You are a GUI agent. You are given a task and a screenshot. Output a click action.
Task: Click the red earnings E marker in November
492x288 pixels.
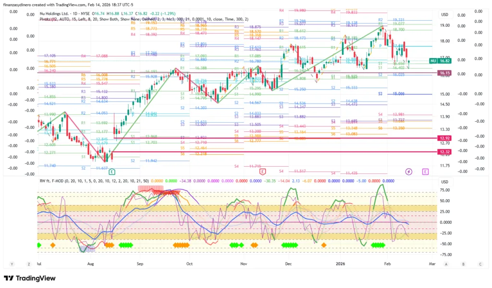click(x=262, y=172)
